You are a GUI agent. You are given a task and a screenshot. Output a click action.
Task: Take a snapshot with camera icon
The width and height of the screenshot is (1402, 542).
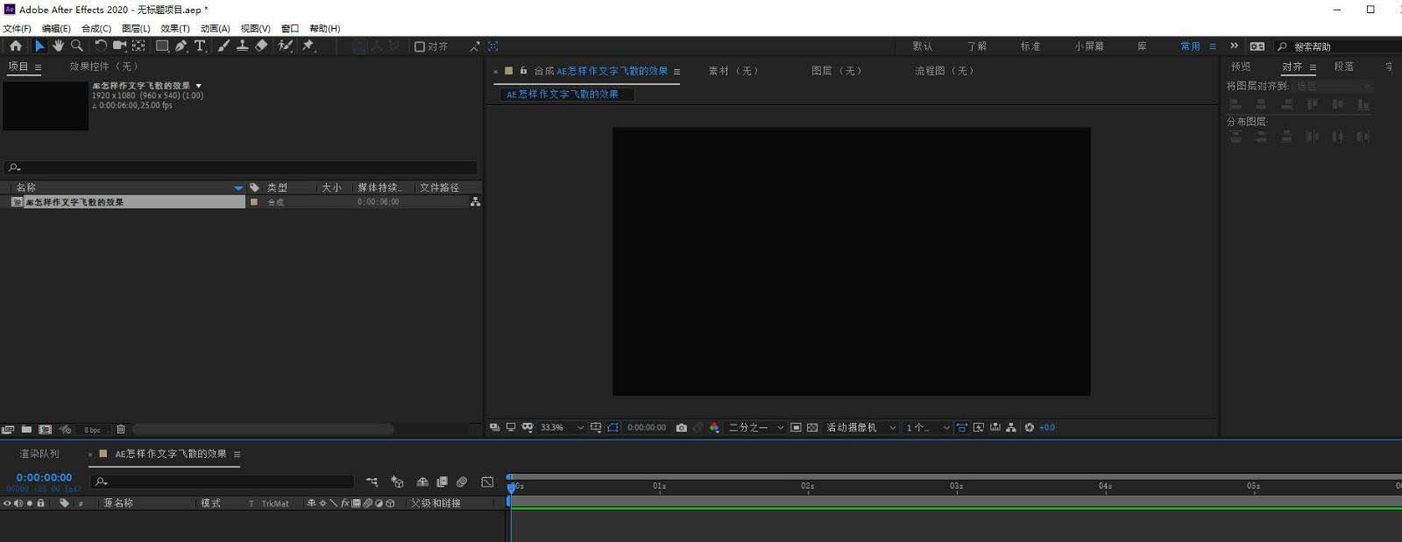point(681,427)
